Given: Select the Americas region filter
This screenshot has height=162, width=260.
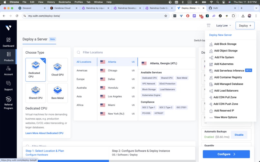Looking at the screenshot, I should click(85, 70).
